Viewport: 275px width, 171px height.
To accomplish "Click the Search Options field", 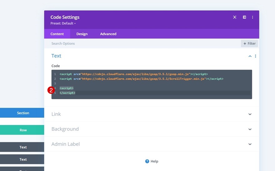I will 125,44.
